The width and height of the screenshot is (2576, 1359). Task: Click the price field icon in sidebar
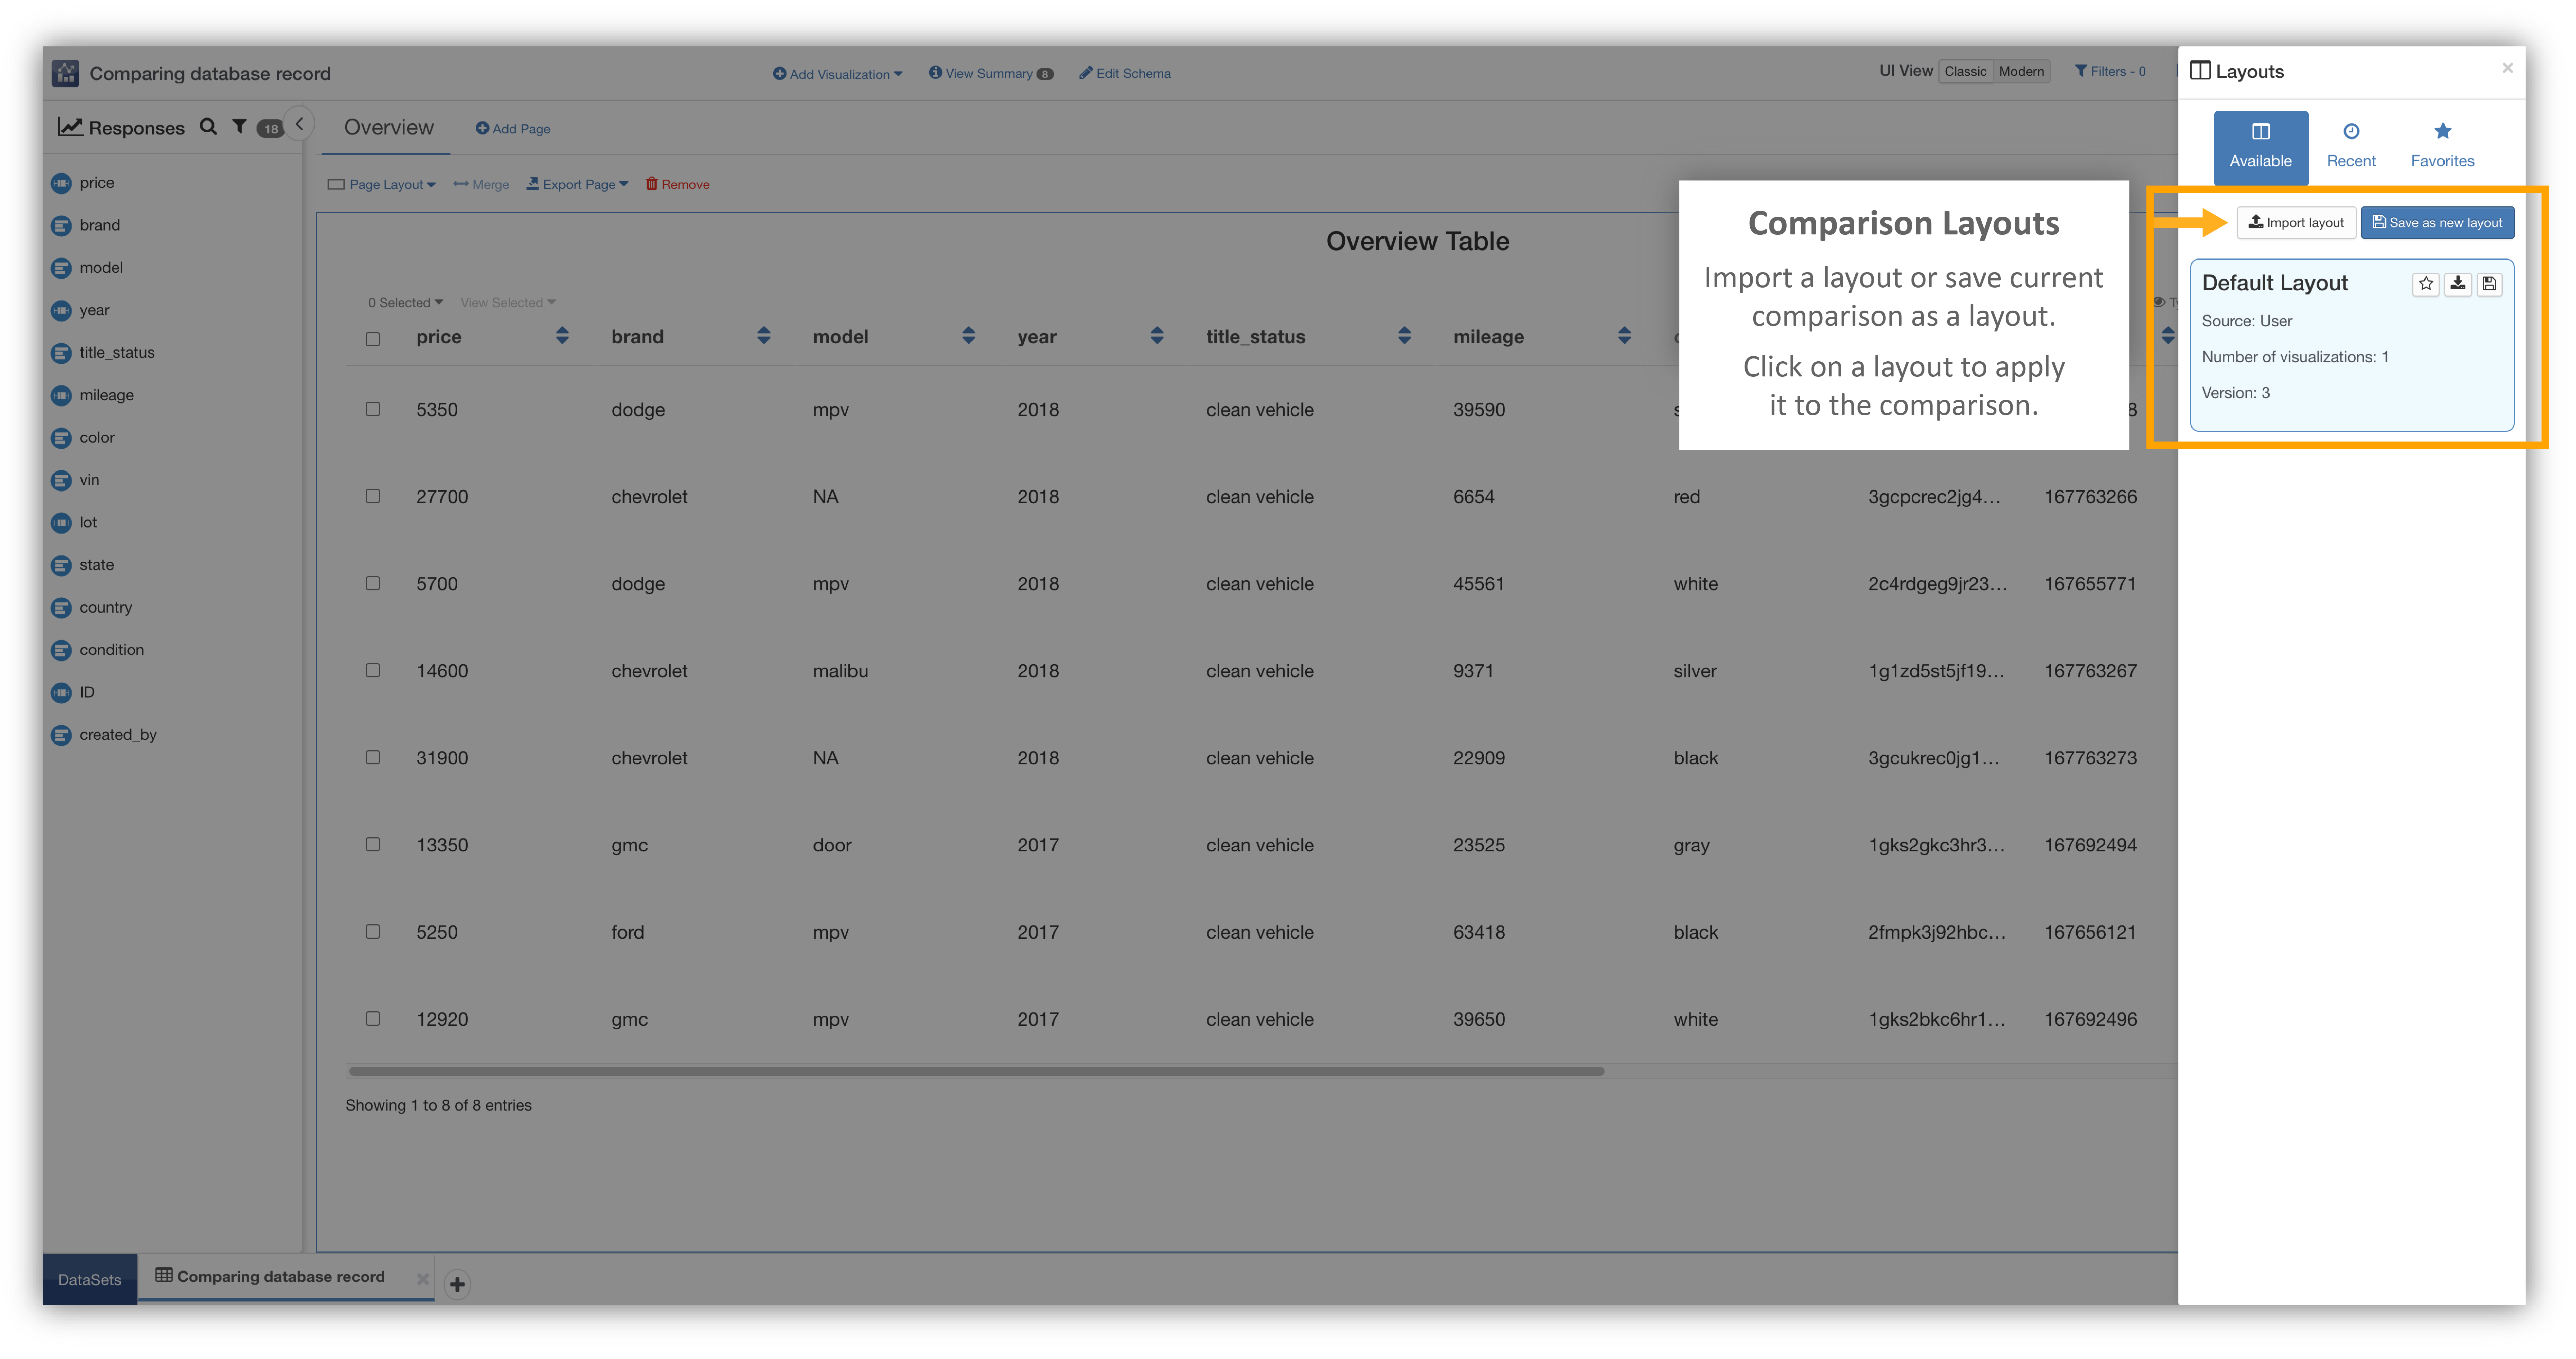click(x=62, y=183)
